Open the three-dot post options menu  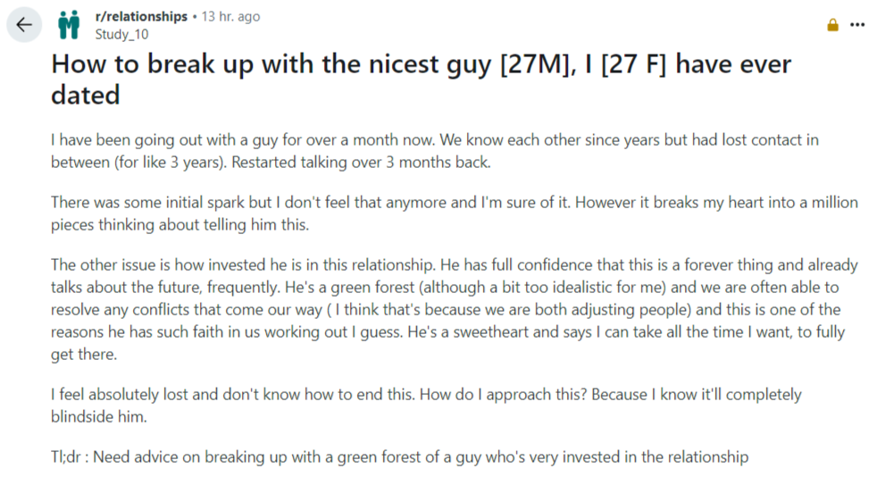[x=857, y=25]
